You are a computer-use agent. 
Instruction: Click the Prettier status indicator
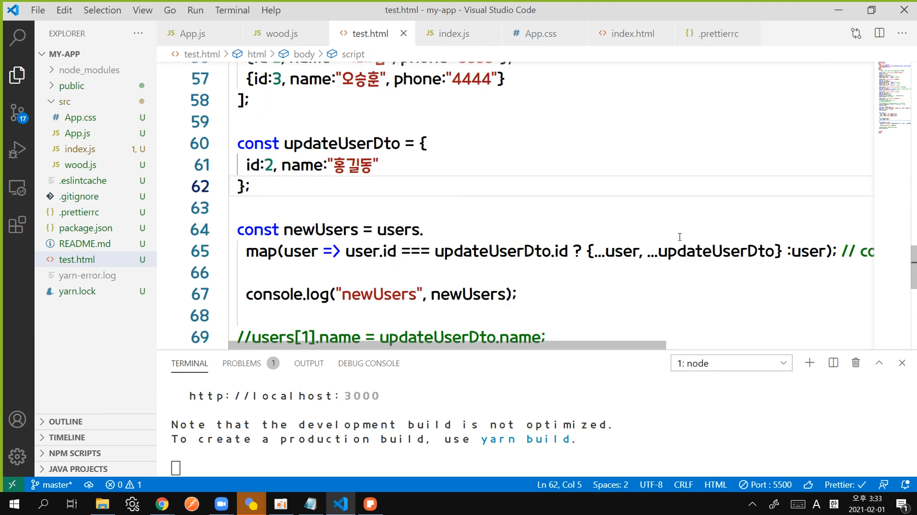pyautogui.click(x=845, y=484)
